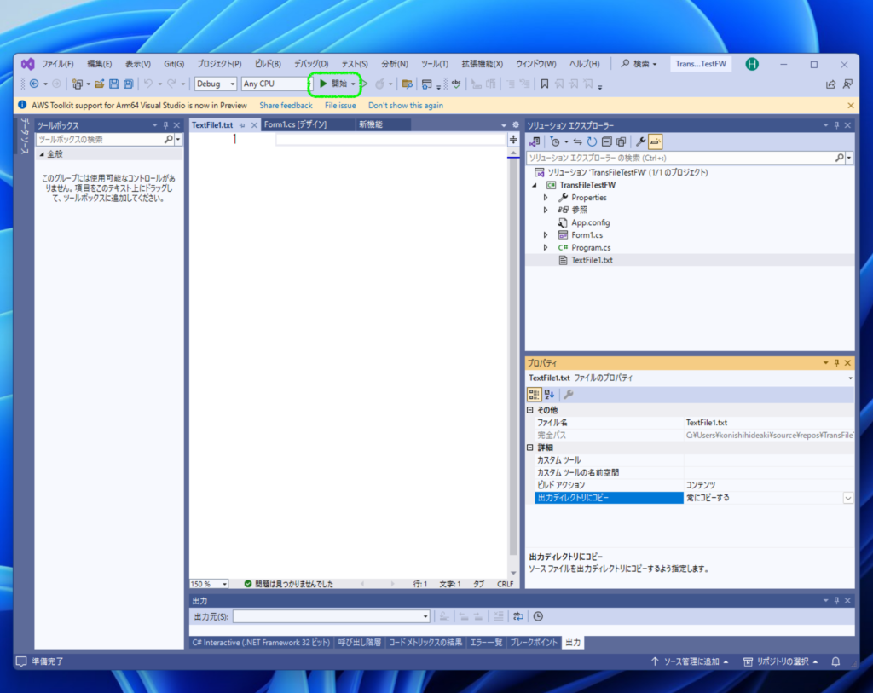This screenshot has width=873, height=693.
Task: Expand the Program.cs node
Action: tap(546, 248)
